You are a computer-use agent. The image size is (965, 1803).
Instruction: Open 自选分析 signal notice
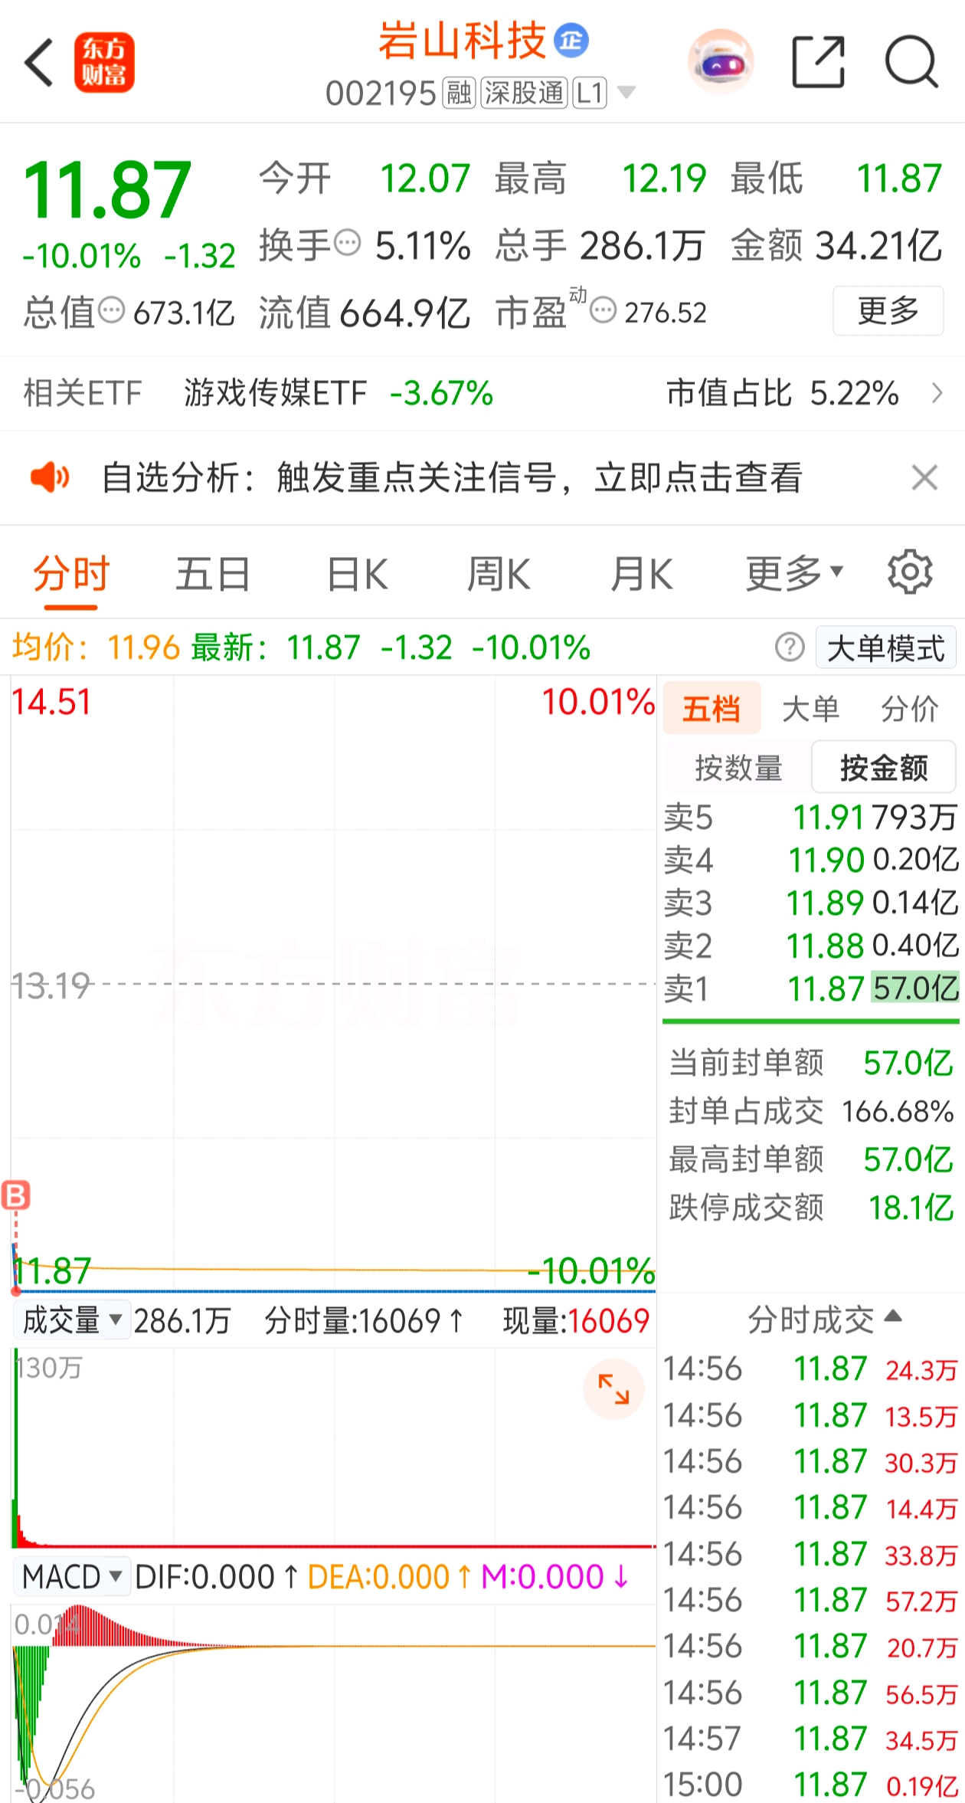[x=452, y=477]
